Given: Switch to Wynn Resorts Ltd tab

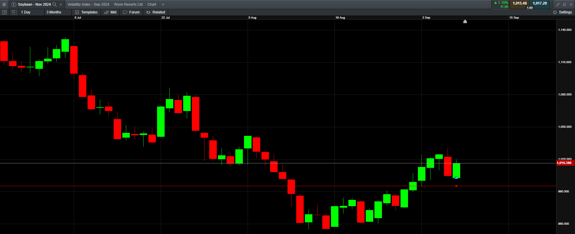Looking at the screenshot, I should (x=128, y=4).
